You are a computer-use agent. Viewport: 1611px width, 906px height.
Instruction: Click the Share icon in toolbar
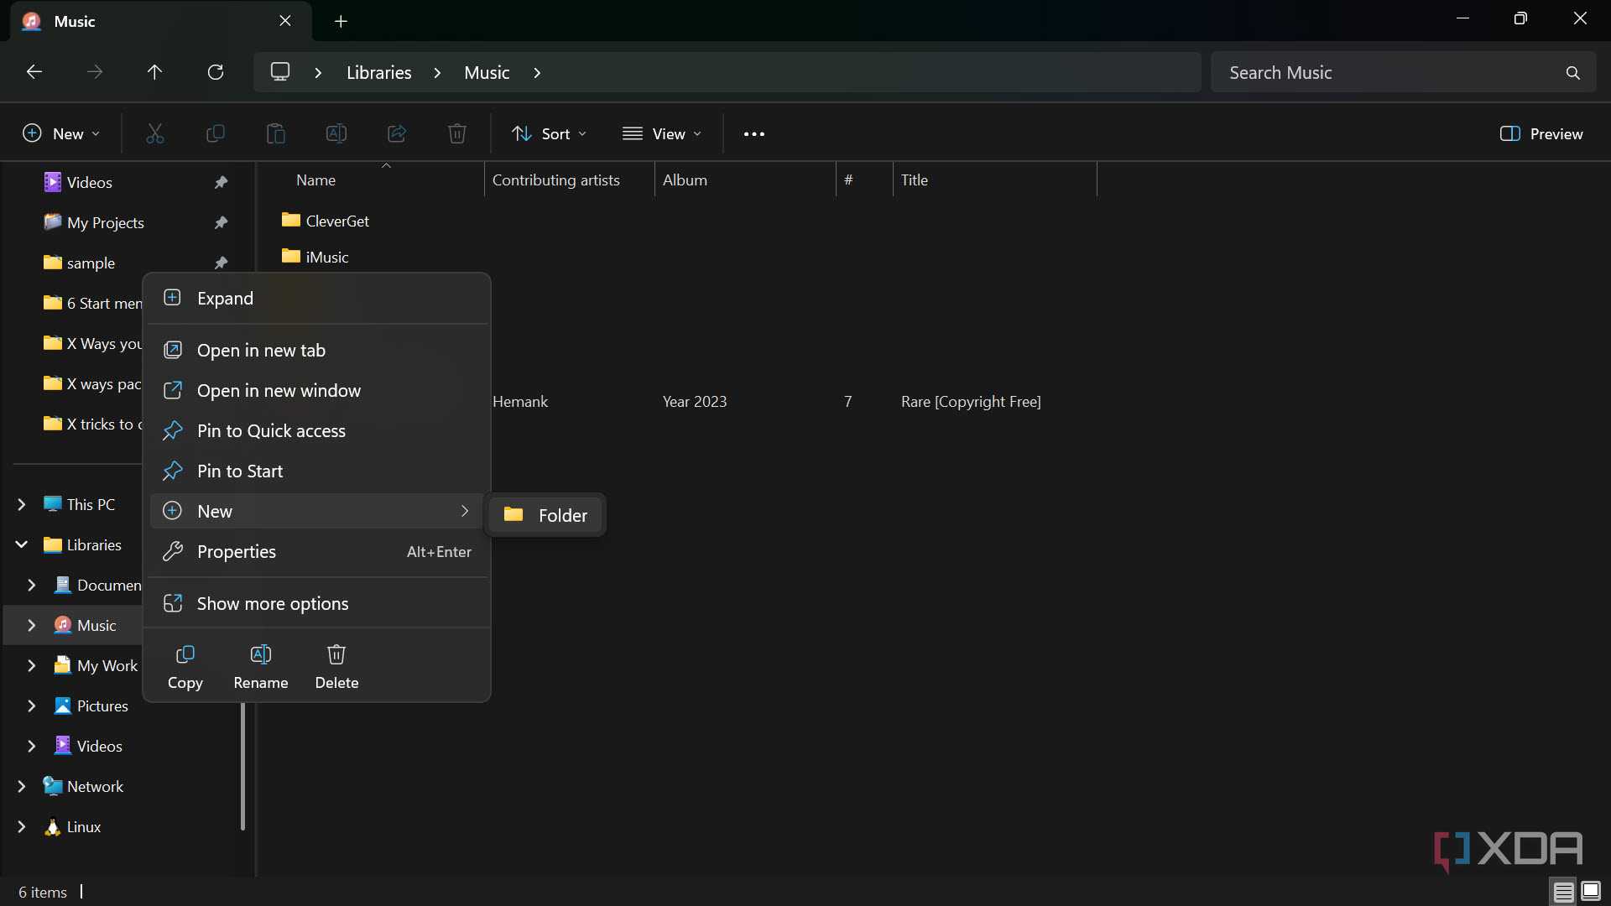coord(397,133)
